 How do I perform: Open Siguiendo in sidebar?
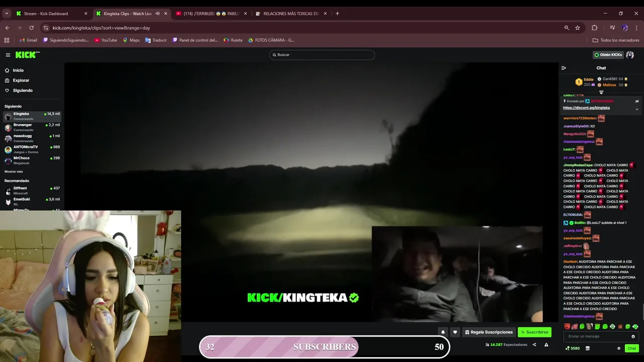[x=22, y=90]
